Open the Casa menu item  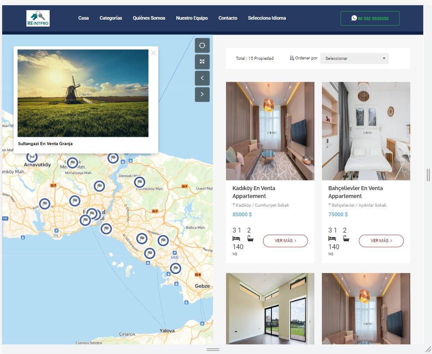83,18
